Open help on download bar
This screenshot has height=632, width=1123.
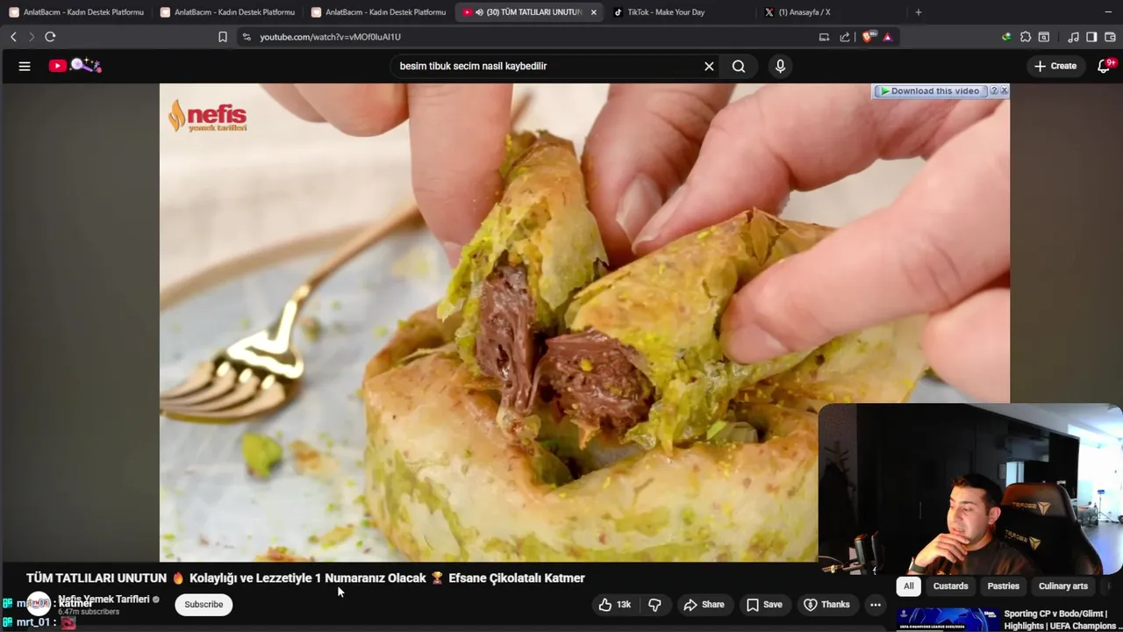tap(994, 91)
